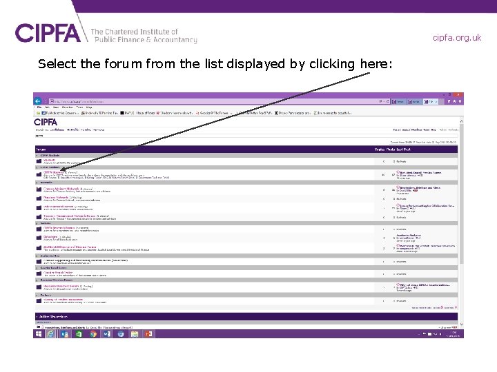Click the CIPFA logo on the forum page

point(46,122)
